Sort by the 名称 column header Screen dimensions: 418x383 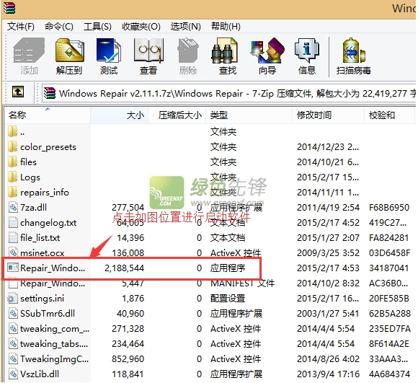(x=48, y=115)
